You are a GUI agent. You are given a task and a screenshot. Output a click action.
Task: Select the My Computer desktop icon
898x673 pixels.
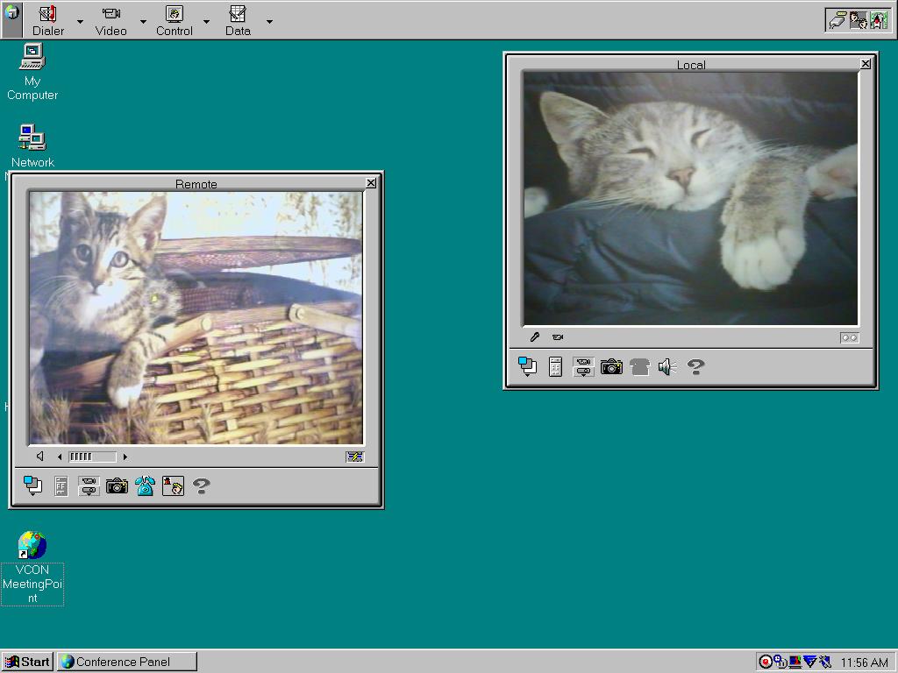tap(32, 73)
